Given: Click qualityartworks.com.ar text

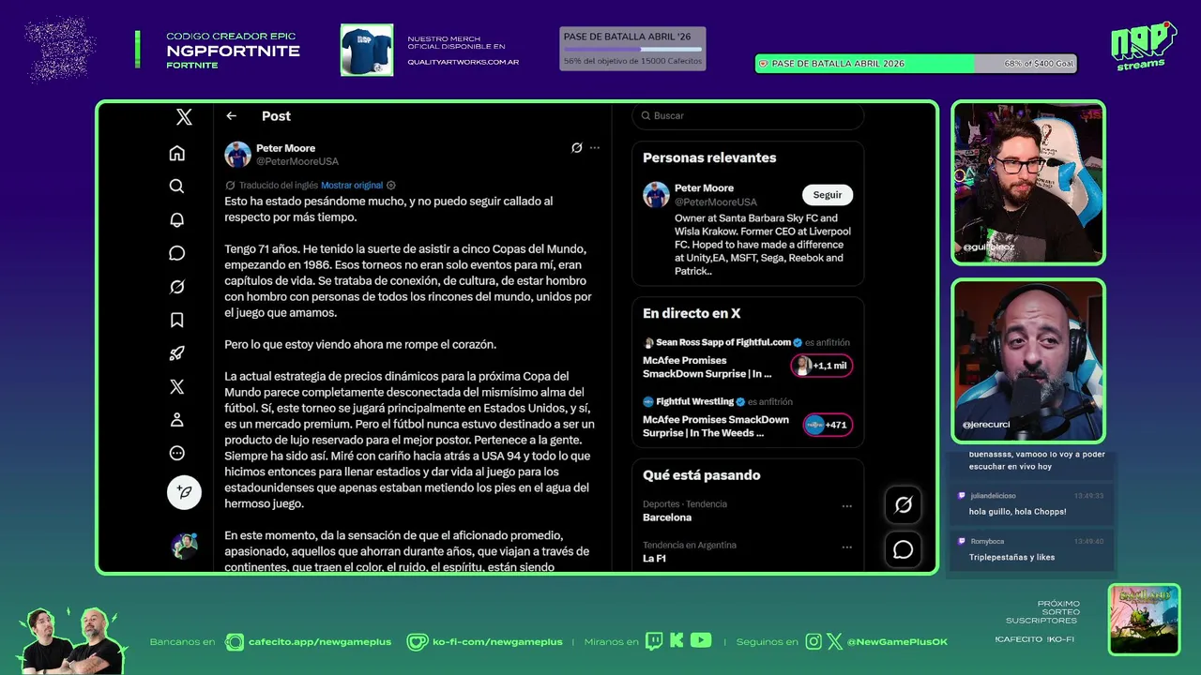Looking at the screenshot, I should point(463,62).
